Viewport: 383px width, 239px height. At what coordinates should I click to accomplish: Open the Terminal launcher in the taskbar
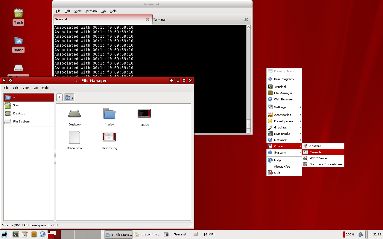click(x=16, y=234)
